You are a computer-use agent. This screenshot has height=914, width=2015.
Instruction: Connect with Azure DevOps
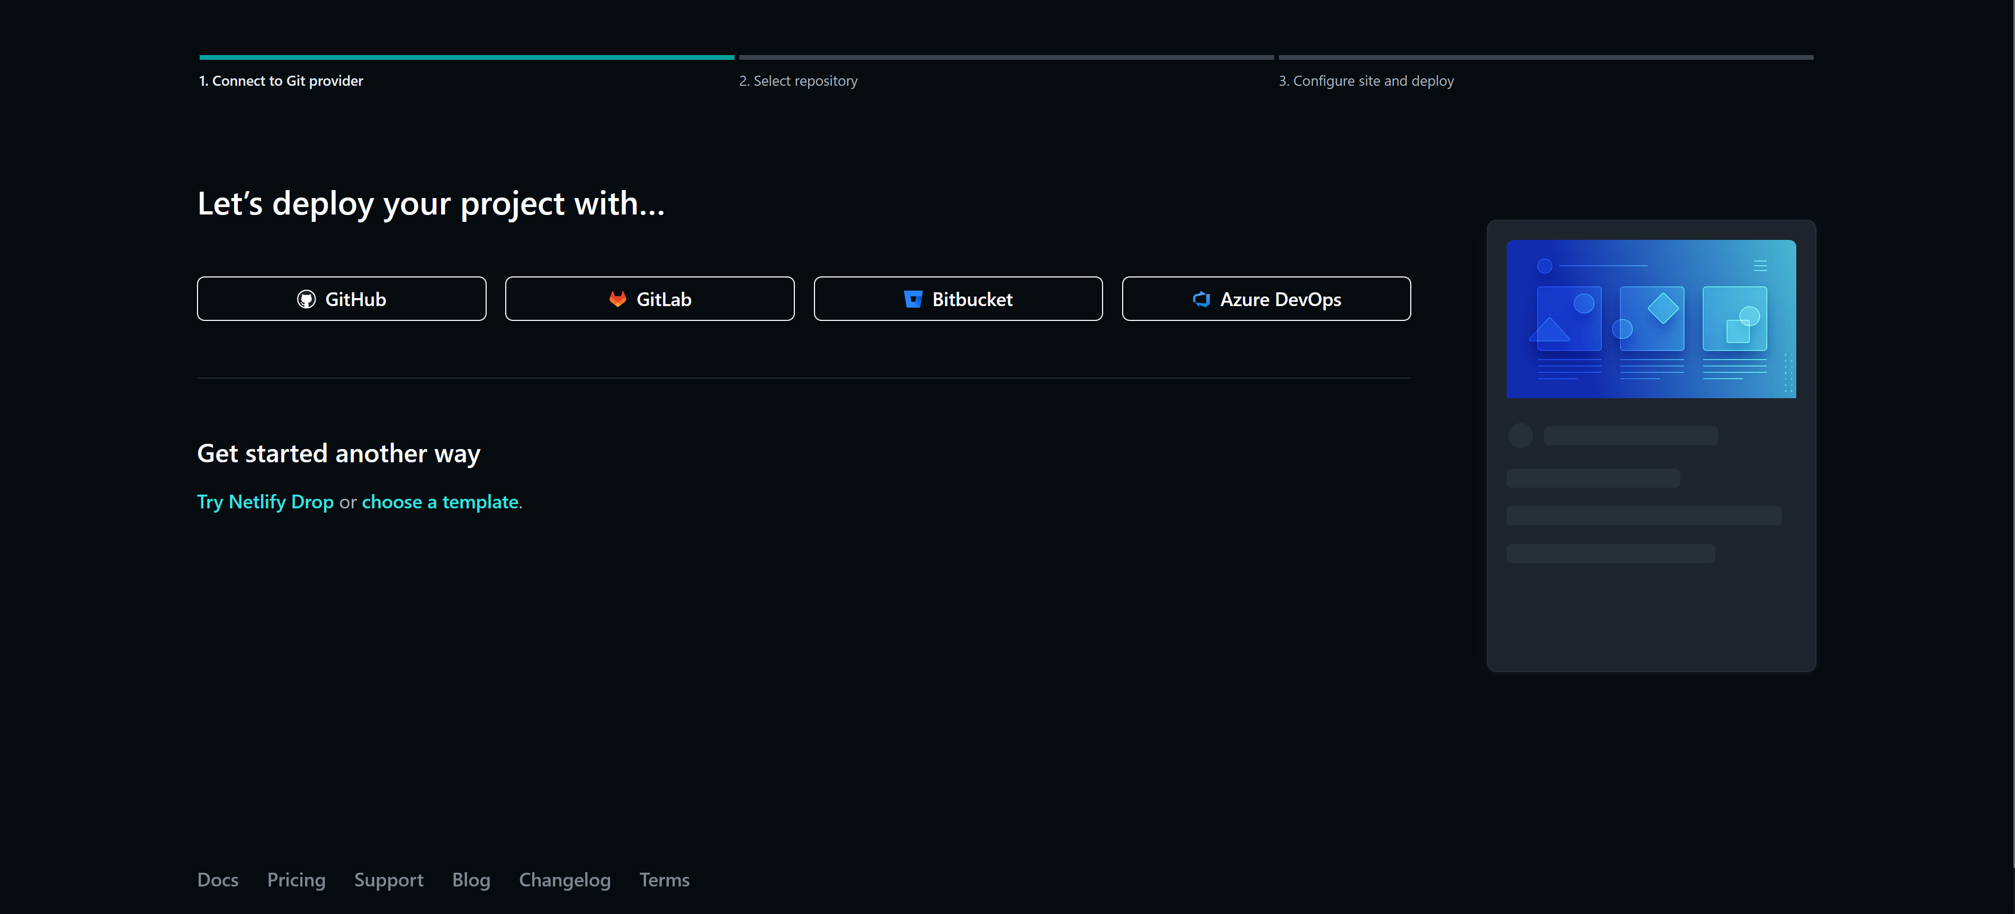pyautogui.click(x=1266, y=298)
